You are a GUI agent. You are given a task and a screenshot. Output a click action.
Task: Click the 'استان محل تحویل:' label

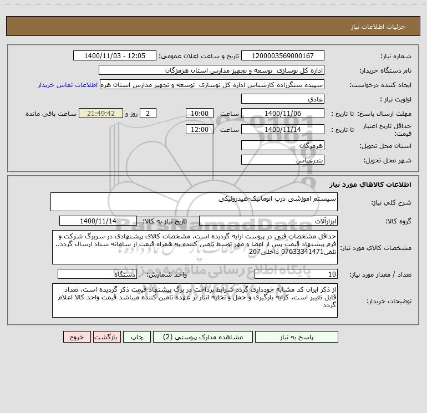(x=385, y=146)
